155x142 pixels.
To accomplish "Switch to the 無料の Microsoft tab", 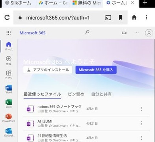I will coord(87,3).
